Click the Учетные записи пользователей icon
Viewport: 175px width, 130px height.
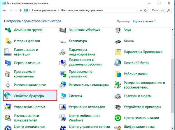pyautogui.click(x=8, y=118)
